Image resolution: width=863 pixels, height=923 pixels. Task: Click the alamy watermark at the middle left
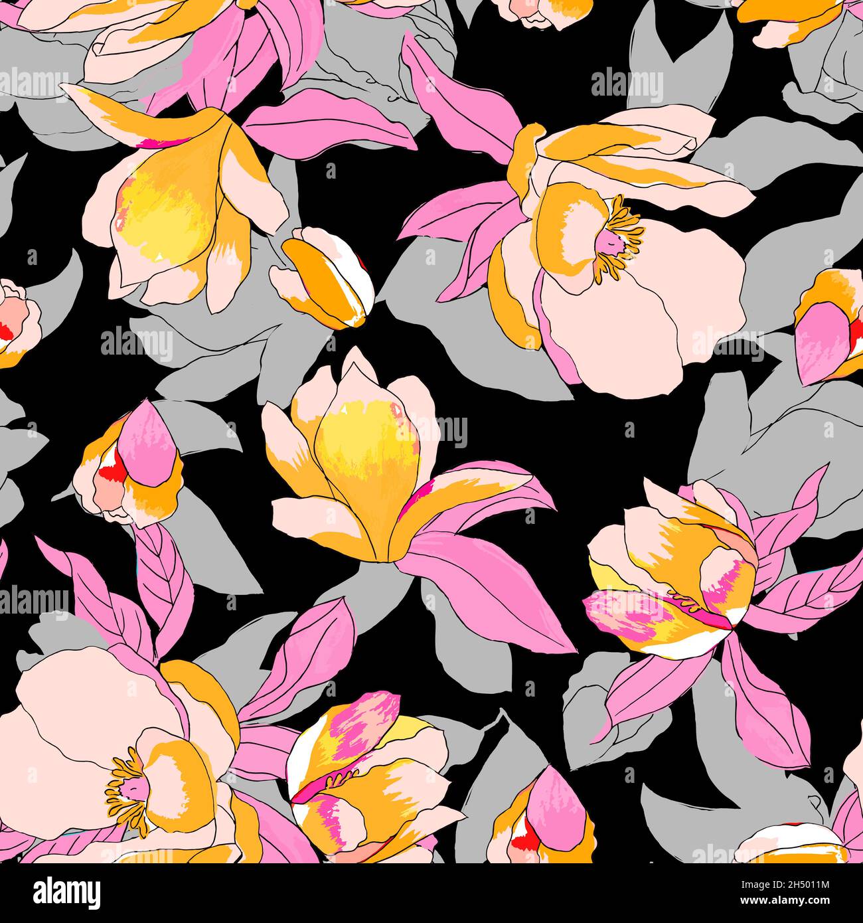[137, 343]
